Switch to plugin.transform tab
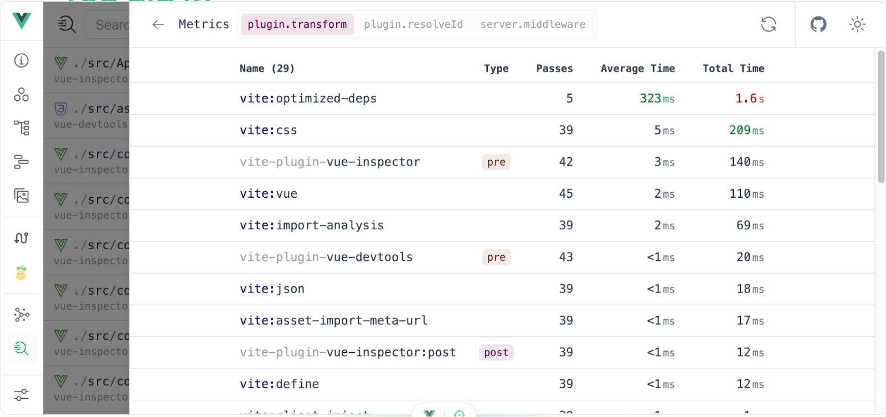Image resolution: width=886 pixels, height=417 pixels. [297, 24]
